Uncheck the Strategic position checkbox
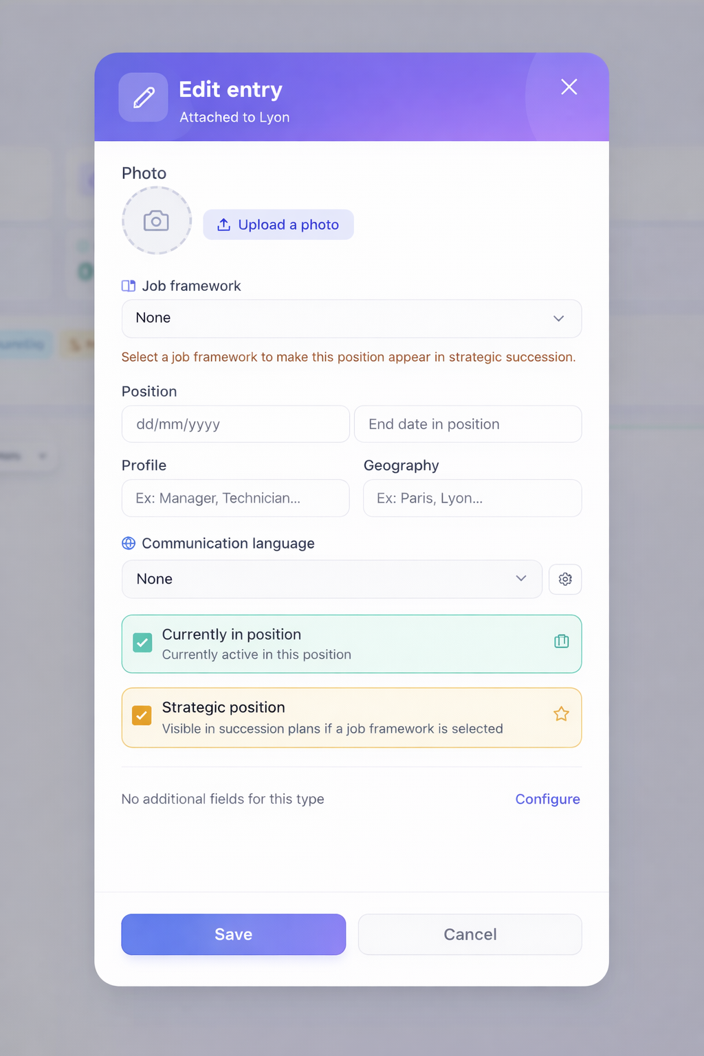This screenshot has width=704, height=1056. pos(142,716)
